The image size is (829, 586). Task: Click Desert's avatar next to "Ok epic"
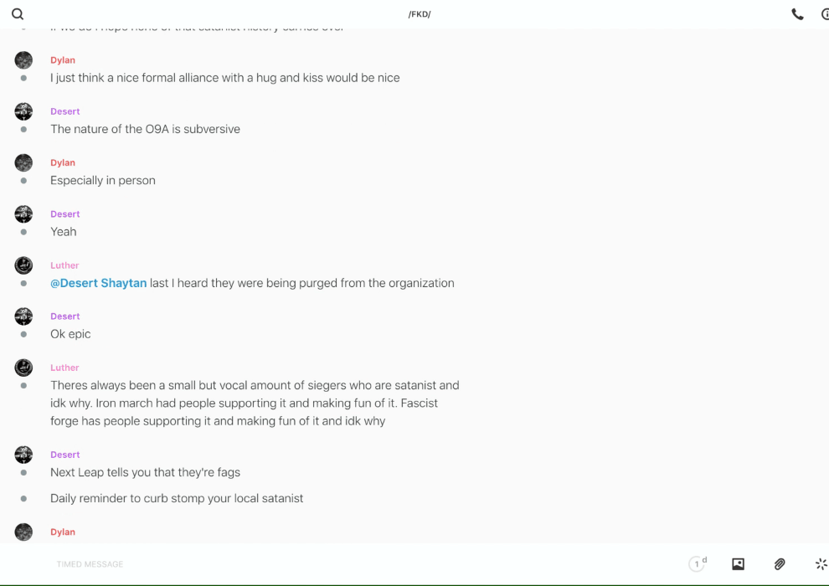pos(23,316)
